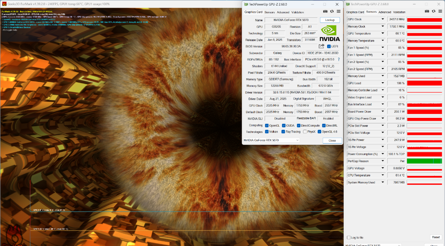This screenshot has width=445, height=246.
Task: Click the Bus Interface question mark icon
Action: click(x=339, y=60)
